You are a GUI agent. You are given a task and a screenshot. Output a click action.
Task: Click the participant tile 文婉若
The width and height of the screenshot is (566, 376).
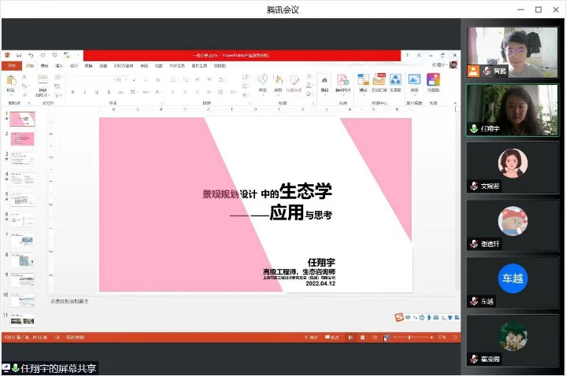tap(512, 167)
